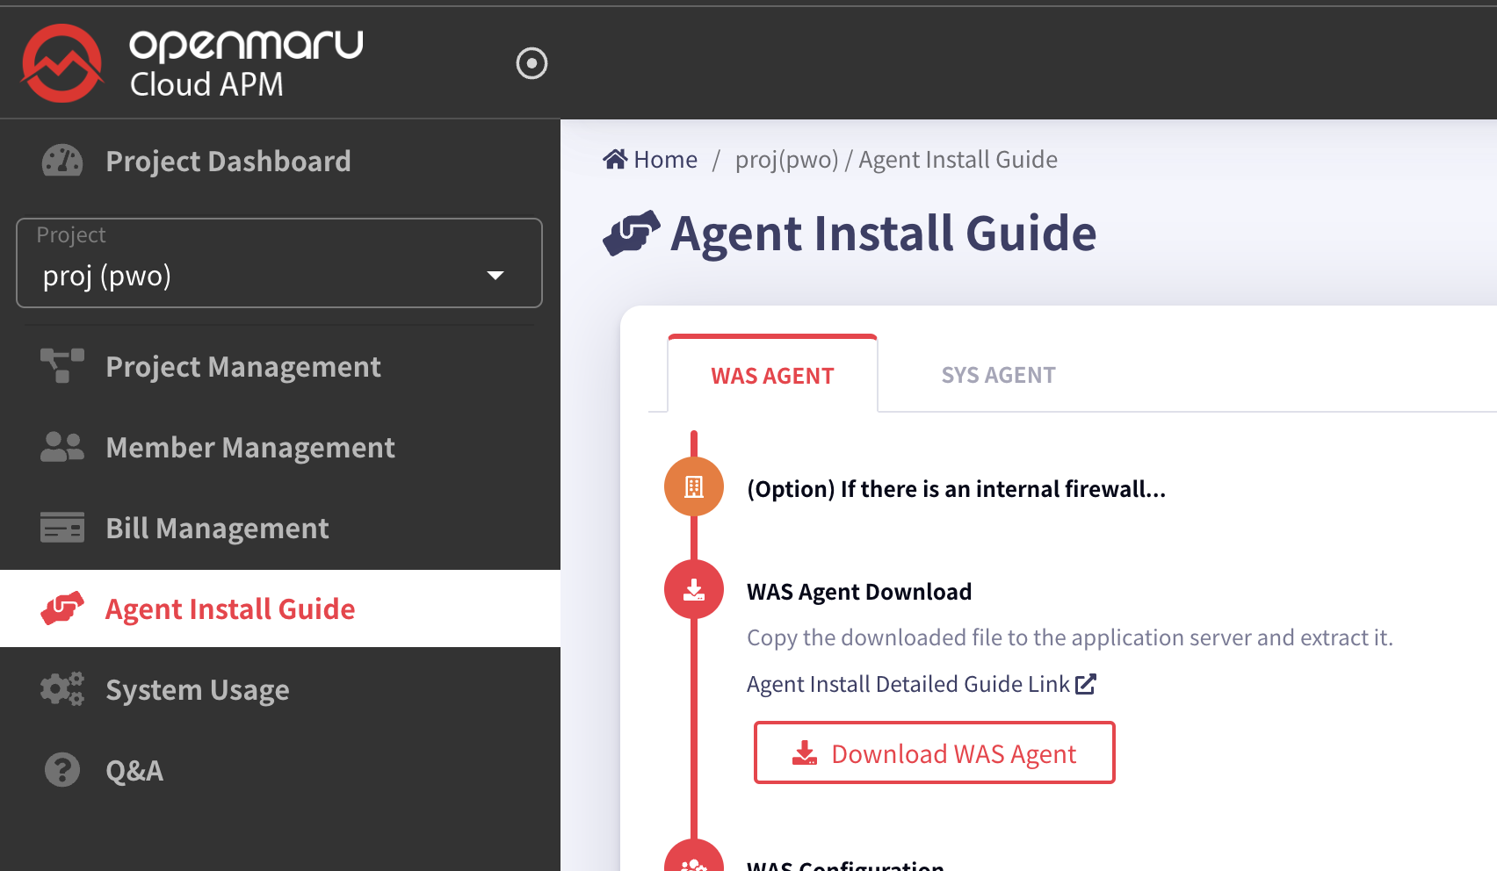Select the WAS AGENT tab

click(x=772, y=376)
